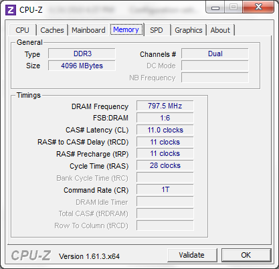This screenshot has height=269, width=279.
Task: Select the CAS# Latency 11.0 clocks field
Action: (x=165, y=130)
